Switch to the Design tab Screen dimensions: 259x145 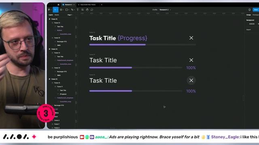pyautogui.click(x=248, y=15)
